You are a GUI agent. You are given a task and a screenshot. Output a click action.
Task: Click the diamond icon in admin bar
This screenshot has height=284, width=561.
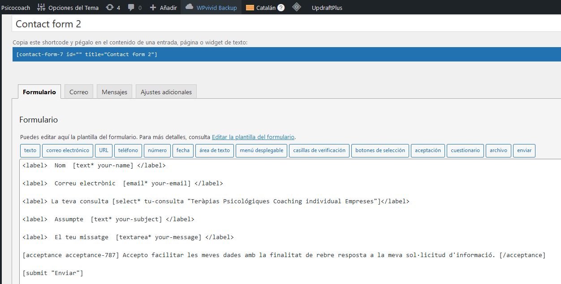[x=296, y=7]
